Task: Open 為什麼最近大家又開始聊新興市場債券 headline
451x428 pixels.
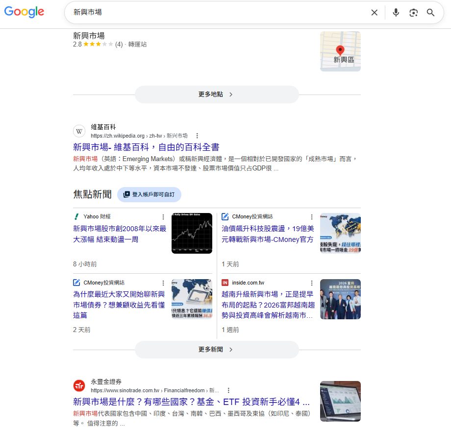Action: click(x=119, y=305)
